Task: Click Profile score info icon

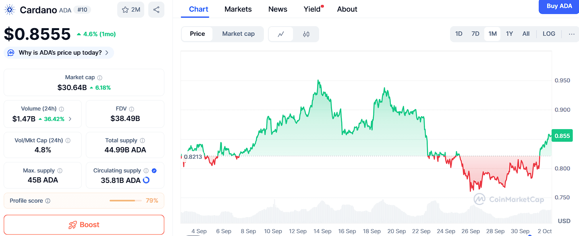Action: [48, 201]
